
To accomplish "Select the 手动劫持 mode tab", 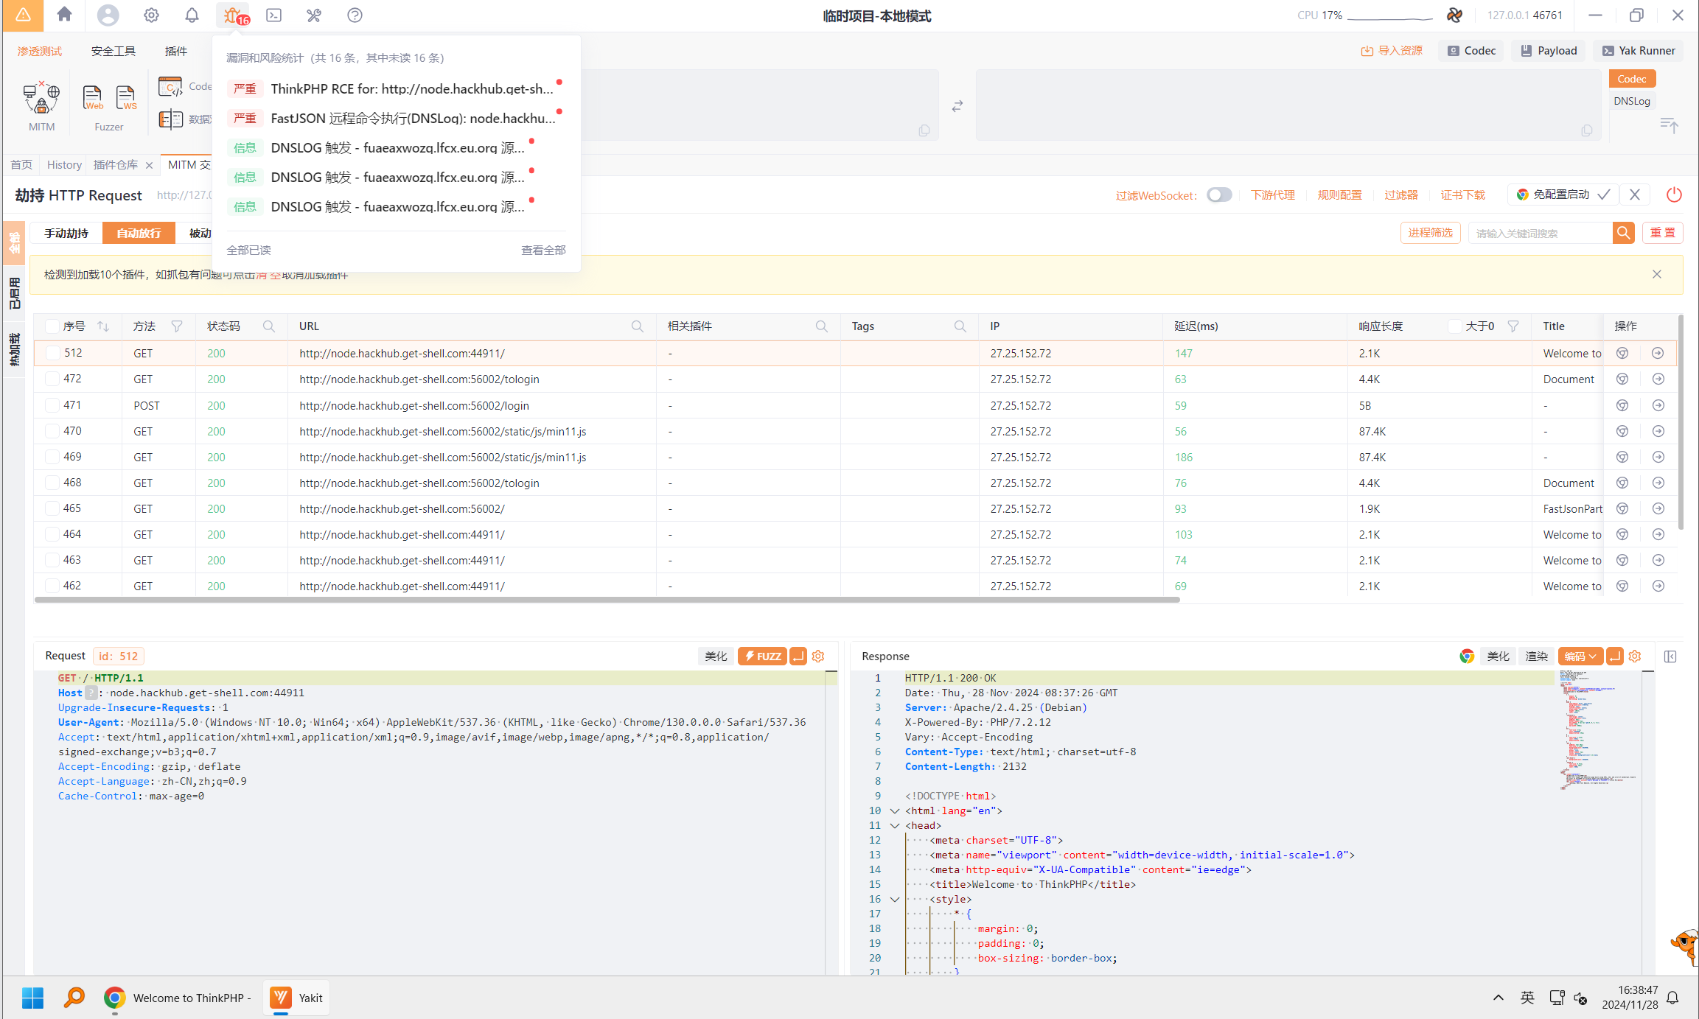I will [66, 233].
